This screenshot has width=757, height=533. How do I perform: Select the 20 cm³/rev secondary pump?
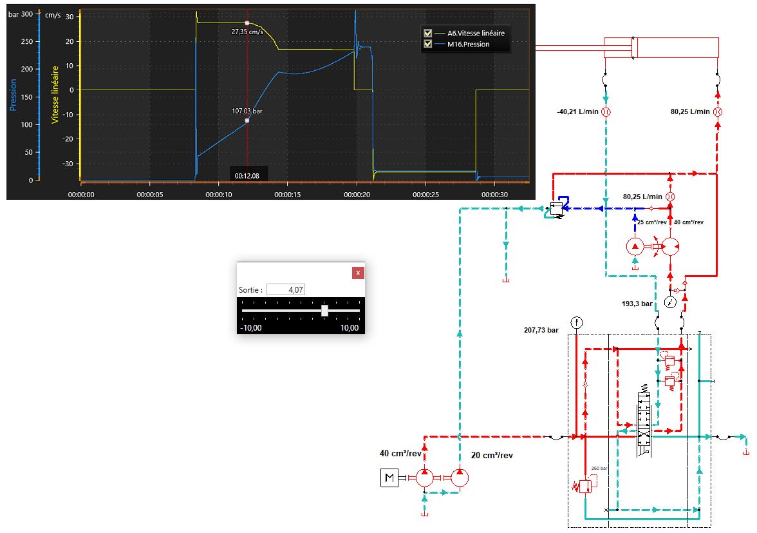click(x=460, y=478)
